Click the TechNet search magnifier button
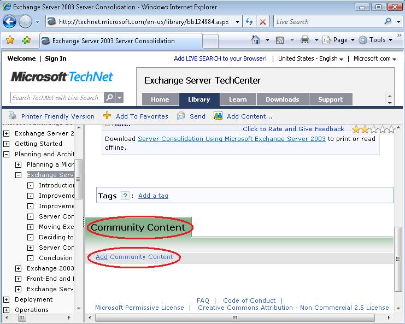 click(x=109, y=98)
